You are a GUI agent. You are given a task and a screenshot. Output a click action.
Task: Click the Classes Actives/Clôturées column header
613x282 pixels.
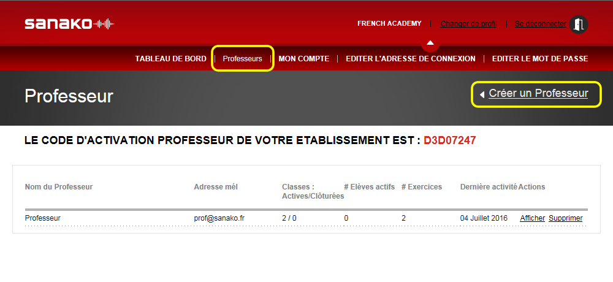313,192
